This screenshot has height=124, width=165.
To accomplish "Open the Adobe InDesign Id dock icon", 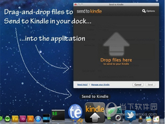I will point(23,119).
